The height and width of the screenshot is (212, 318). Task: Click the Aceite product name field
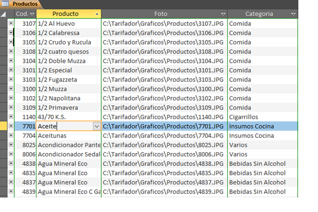coord(64,126)
